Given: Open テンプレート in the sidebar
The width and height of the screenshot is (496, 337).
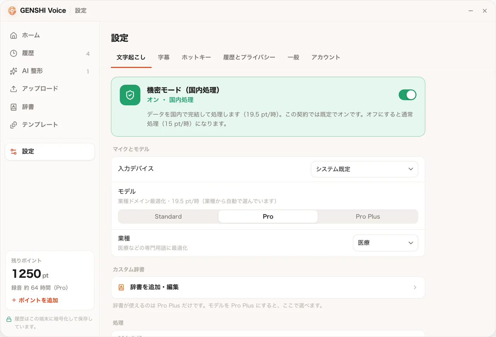Looking at the screenshot, I should [50, 125].
